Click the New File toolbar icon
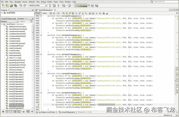 3,5
